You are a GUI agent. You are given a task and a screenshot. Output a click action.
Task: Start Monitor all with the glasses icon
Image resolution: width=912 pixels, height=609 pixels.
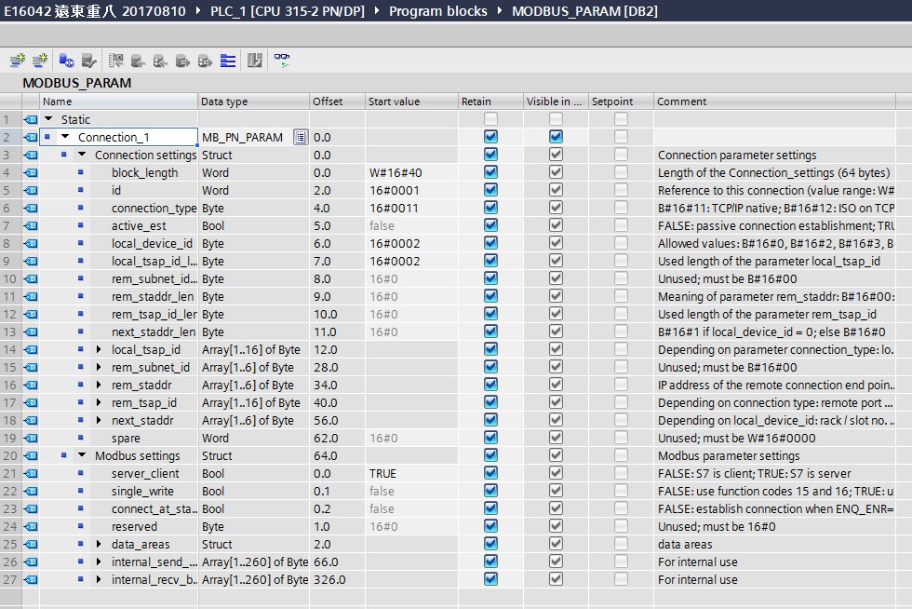click(x=281, y=61)
